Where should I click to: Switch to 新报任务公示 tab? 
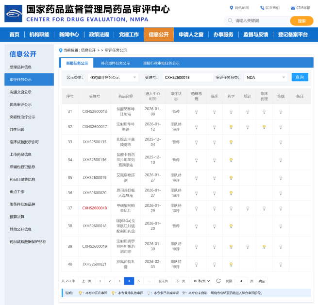(x=77, y=63)
